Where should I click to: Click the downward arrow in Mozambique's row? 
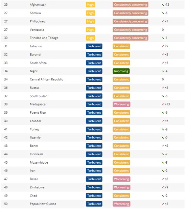pos(163,163)
